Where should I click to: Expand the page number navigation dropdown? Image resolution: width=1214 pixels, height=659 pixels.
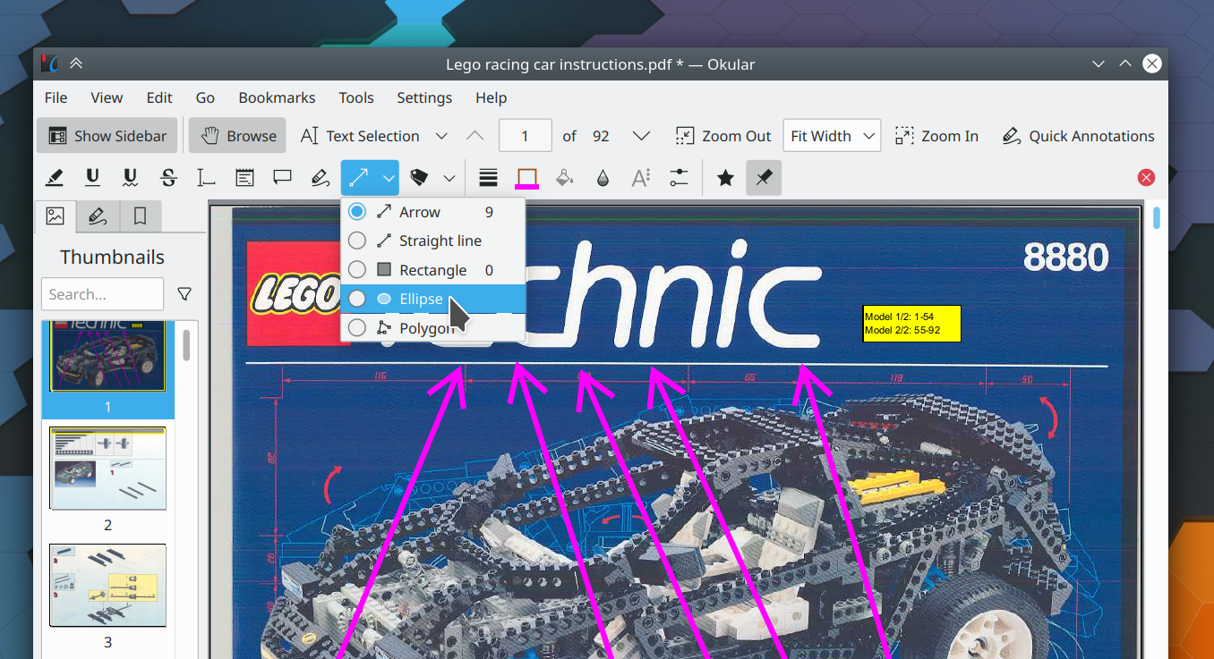click(x=641, y=135)
